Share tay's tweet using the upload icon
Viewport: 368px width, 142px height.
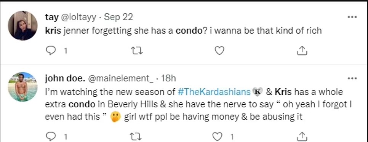302,50
